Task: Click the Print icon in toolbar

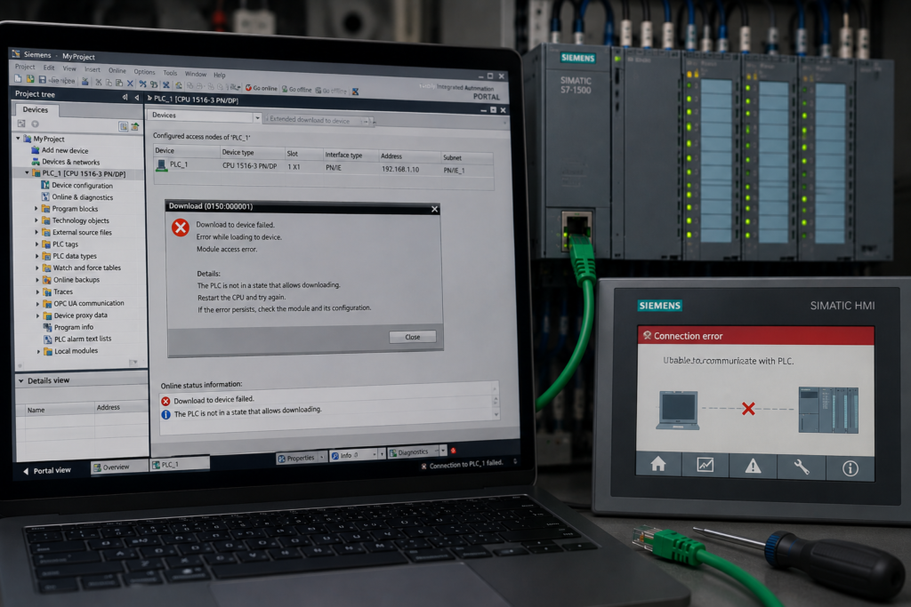Action: tap(85, 81)
